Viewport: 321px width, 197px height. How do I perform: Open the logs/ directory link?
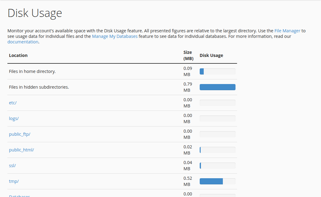coord(14,119)
